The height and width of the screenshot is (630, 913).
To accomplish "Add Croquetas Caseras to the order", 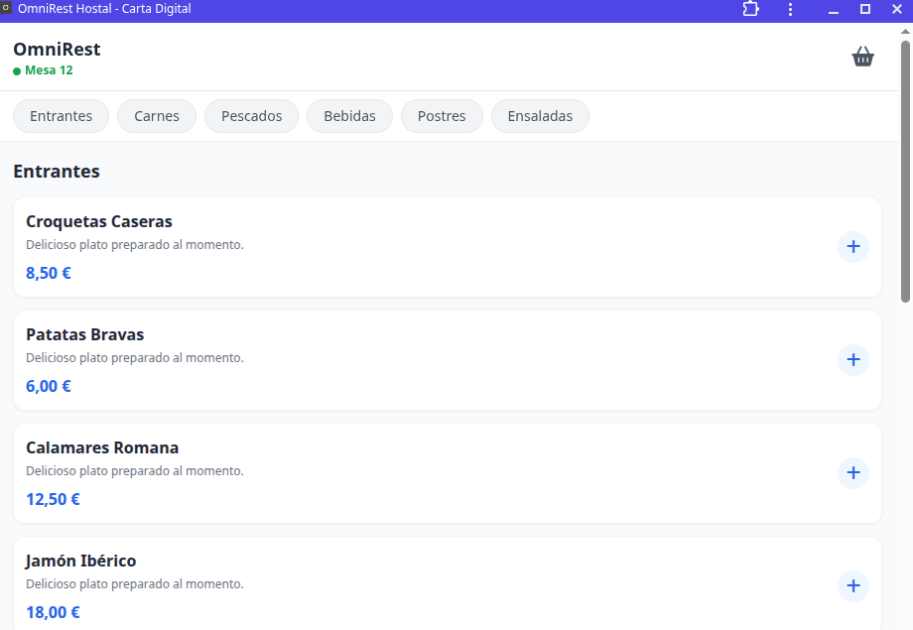I will [x=852, y=247].
